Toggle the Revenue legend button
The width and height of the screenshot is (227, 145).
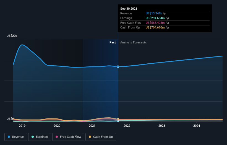(16, 137)
